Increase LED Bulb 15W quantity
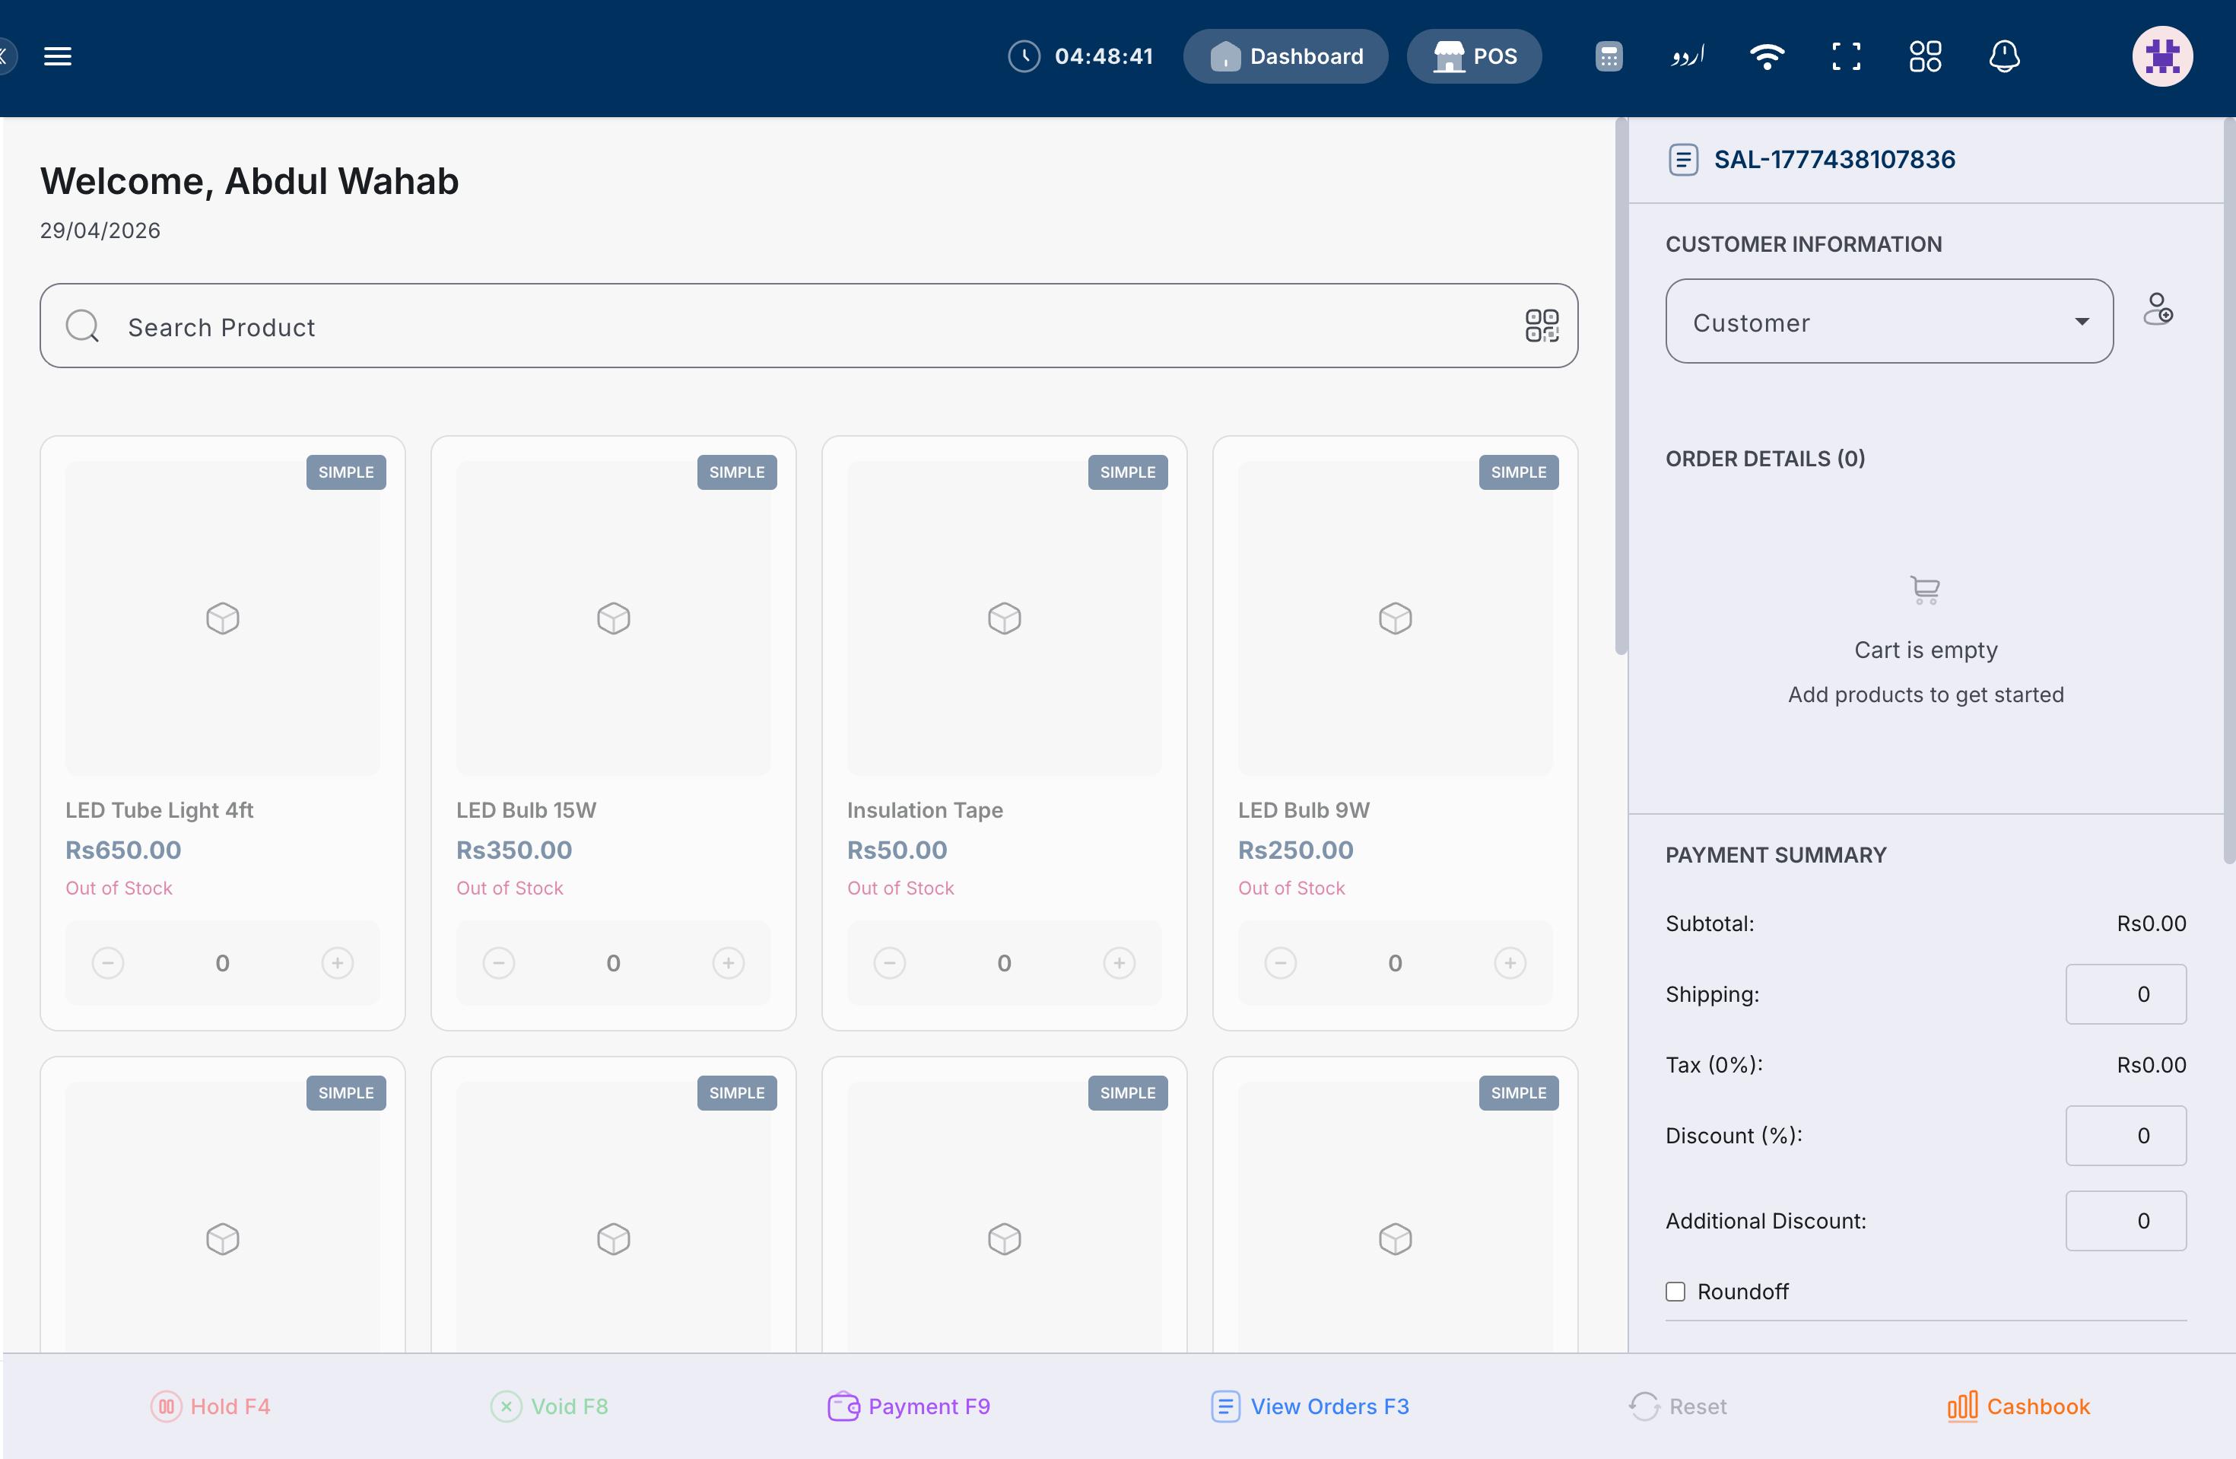Viewport: 2236px width, 1459px height. click(x=728, y=963)
